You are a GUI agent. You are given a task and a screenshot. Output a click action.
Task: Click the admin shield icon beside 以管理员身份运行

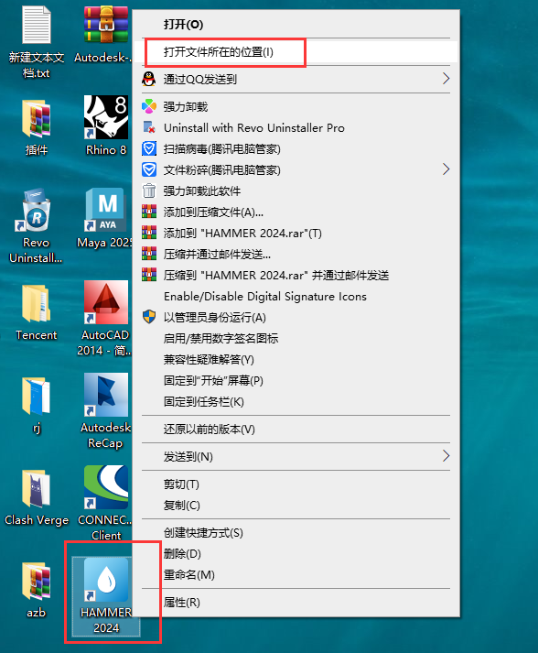pos(149,317)
